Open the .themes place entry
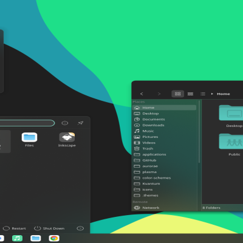Image resolution: width=243 pixels, height=243 pixels. pyautogui.click(x=164, y=196)
